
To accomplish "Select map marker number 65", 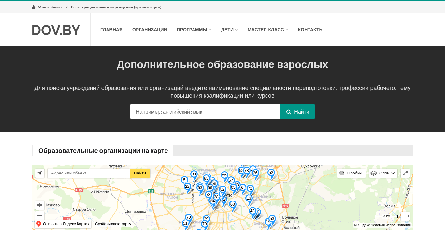I will (233, 187).
